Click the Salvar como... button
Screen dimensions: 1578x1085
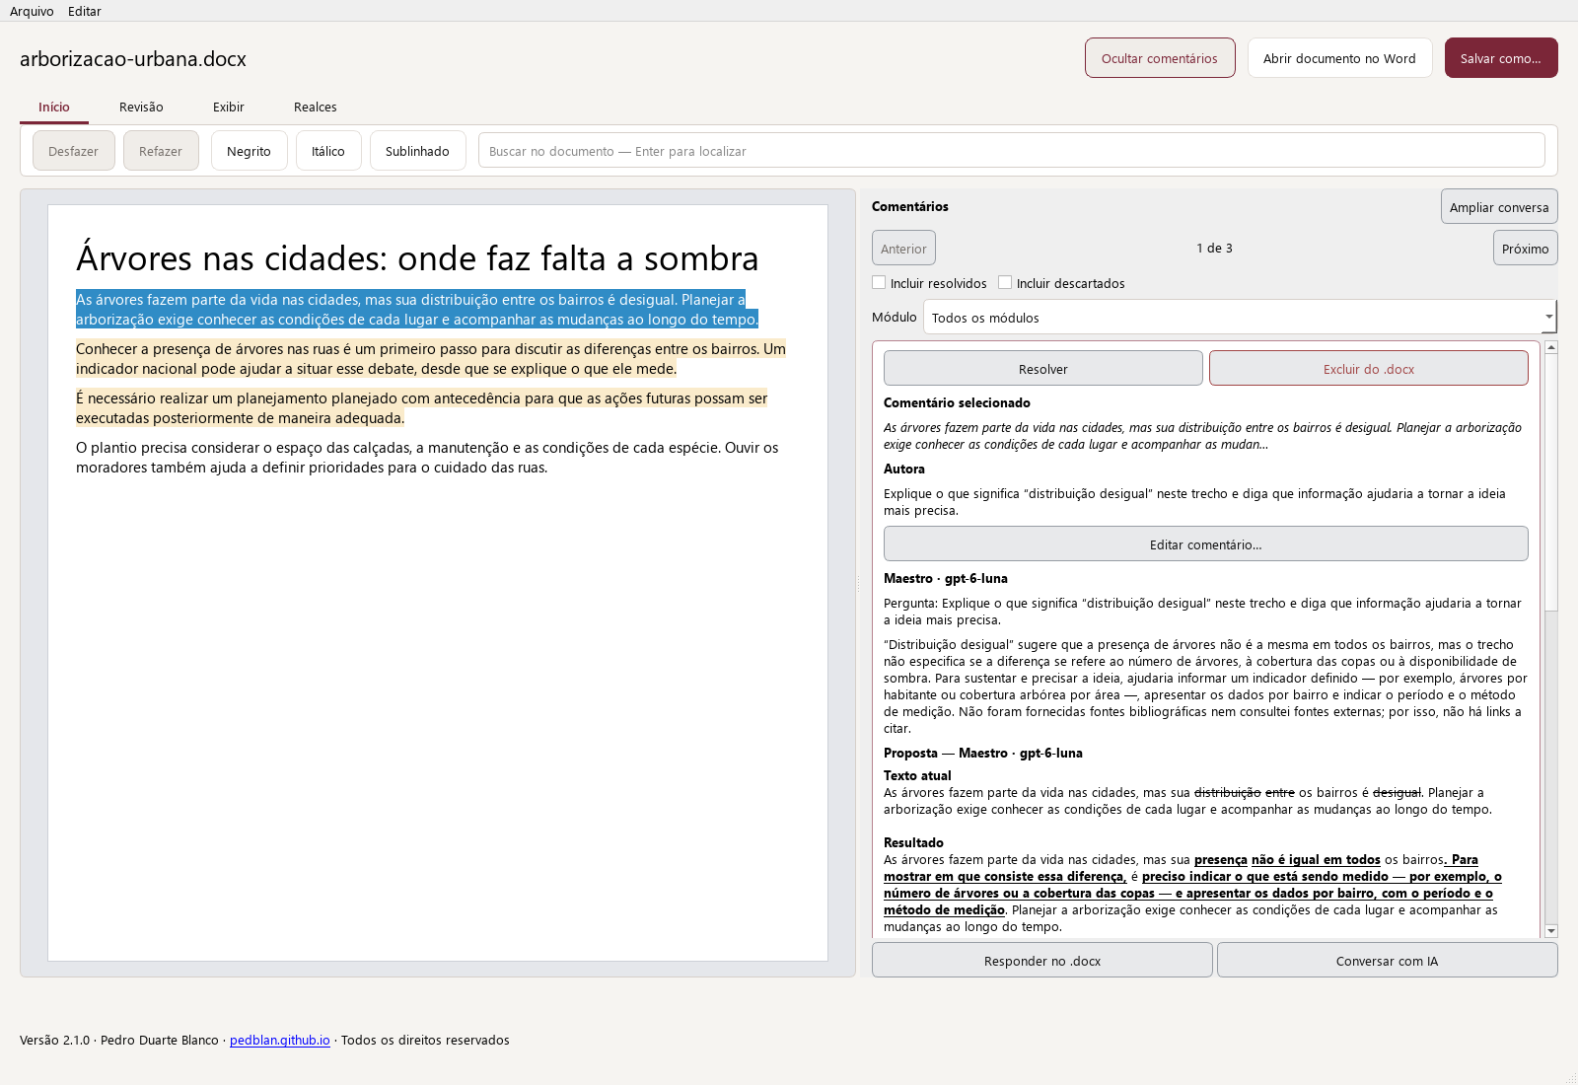click(x=1501, y=58)
